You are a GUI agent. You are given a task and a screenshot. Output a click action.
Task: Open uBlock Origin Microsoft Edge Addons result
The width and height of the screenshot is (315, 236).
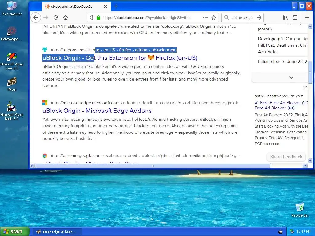coord(97,111)
